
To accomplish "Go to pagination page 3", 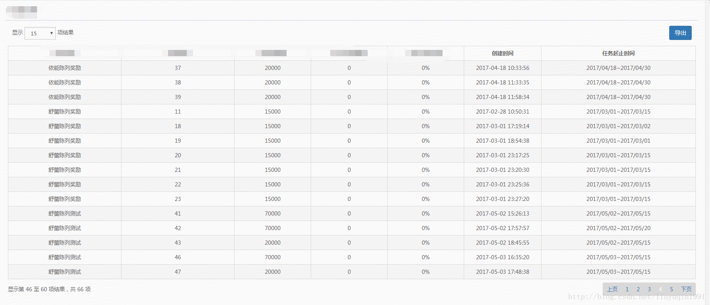I will point(649,289).
